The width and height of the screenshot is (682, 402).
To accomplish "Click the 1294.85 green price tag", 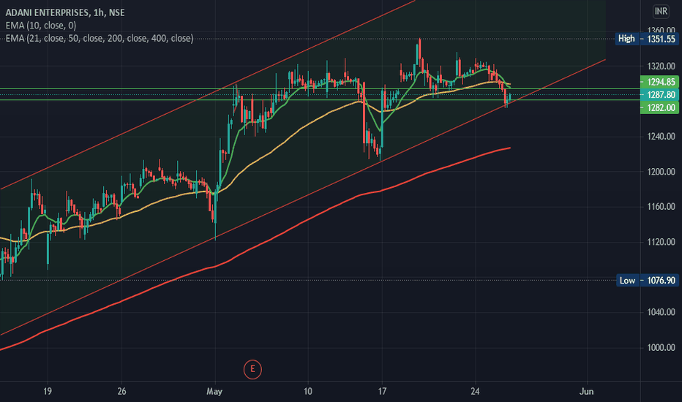I will click(659, 82).
